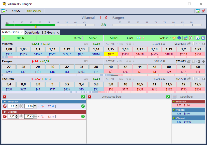This screenshot has height=145, width=207.
Task: Click the clipboard checklist icon in green bar
Action: click(191, 38)
